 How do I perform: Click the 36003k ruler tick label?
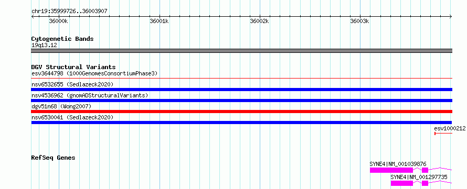tap(360, 21)
